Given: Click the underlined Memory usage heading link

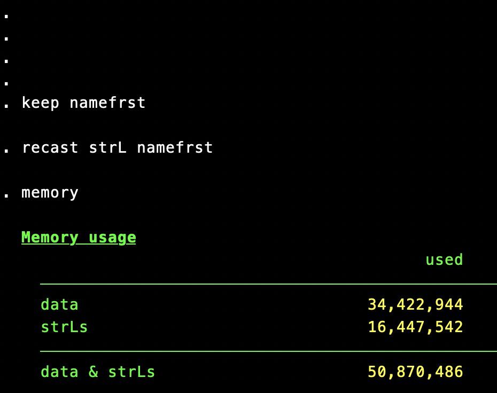Looking at the screenshot, I should coord(79,238).
